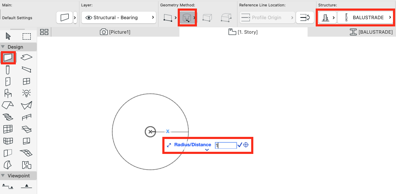Select the Skylight tool
396x194 pixels.
26,129
